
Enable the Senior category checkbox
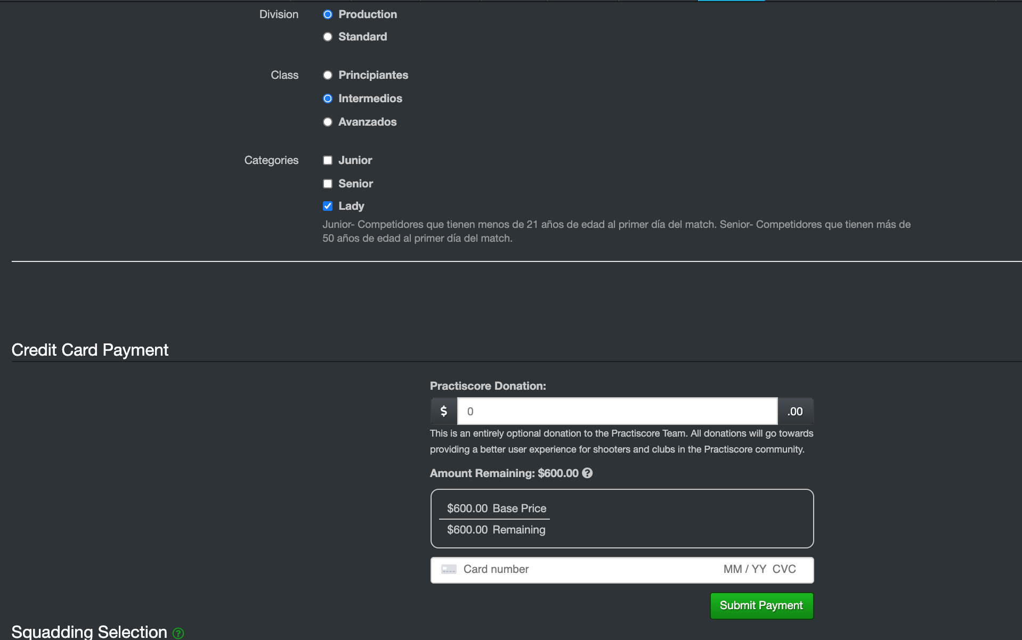point(328,184)
